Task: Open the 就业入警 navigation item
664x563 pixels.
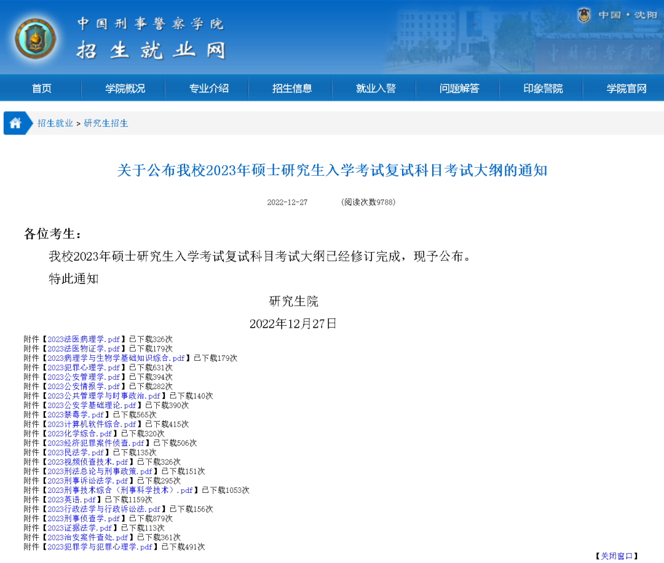Action: click(376, 89)
